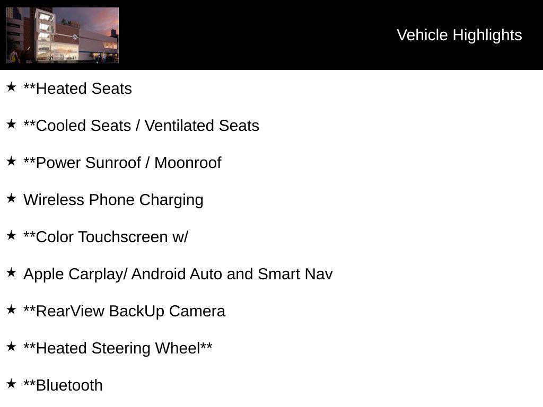Click the star bullet for Power Sunroof

(x=11, y=161)
